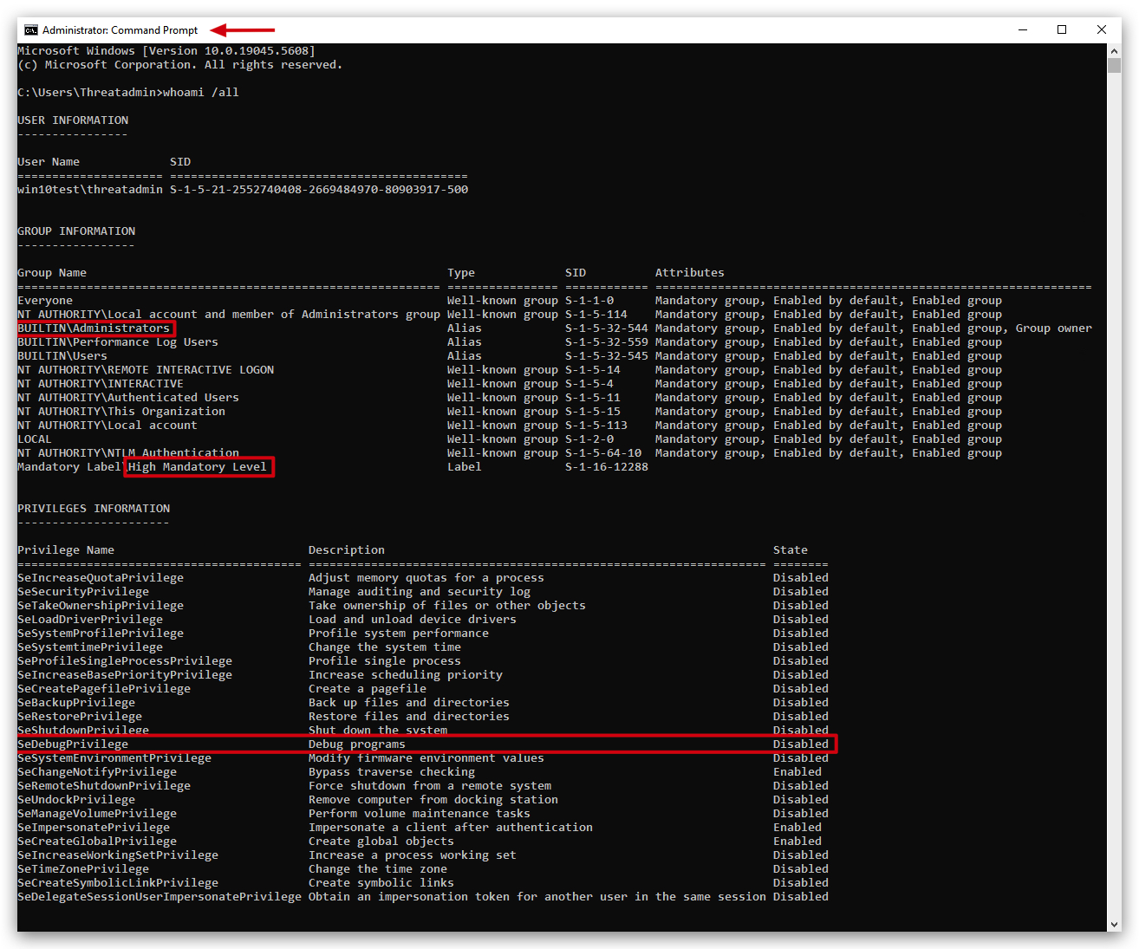The width and height of the screenshot is (1139, 949).
Task: Click the 'Debug programs' description
Action: 357,744
